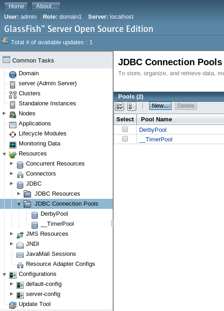
Task: Click the Deselect All pools toolbar icon
Action: click(x=132, y=106)
